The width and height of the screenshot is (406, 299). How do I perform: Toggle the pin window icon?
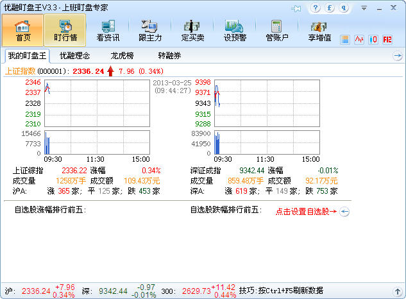296,8
